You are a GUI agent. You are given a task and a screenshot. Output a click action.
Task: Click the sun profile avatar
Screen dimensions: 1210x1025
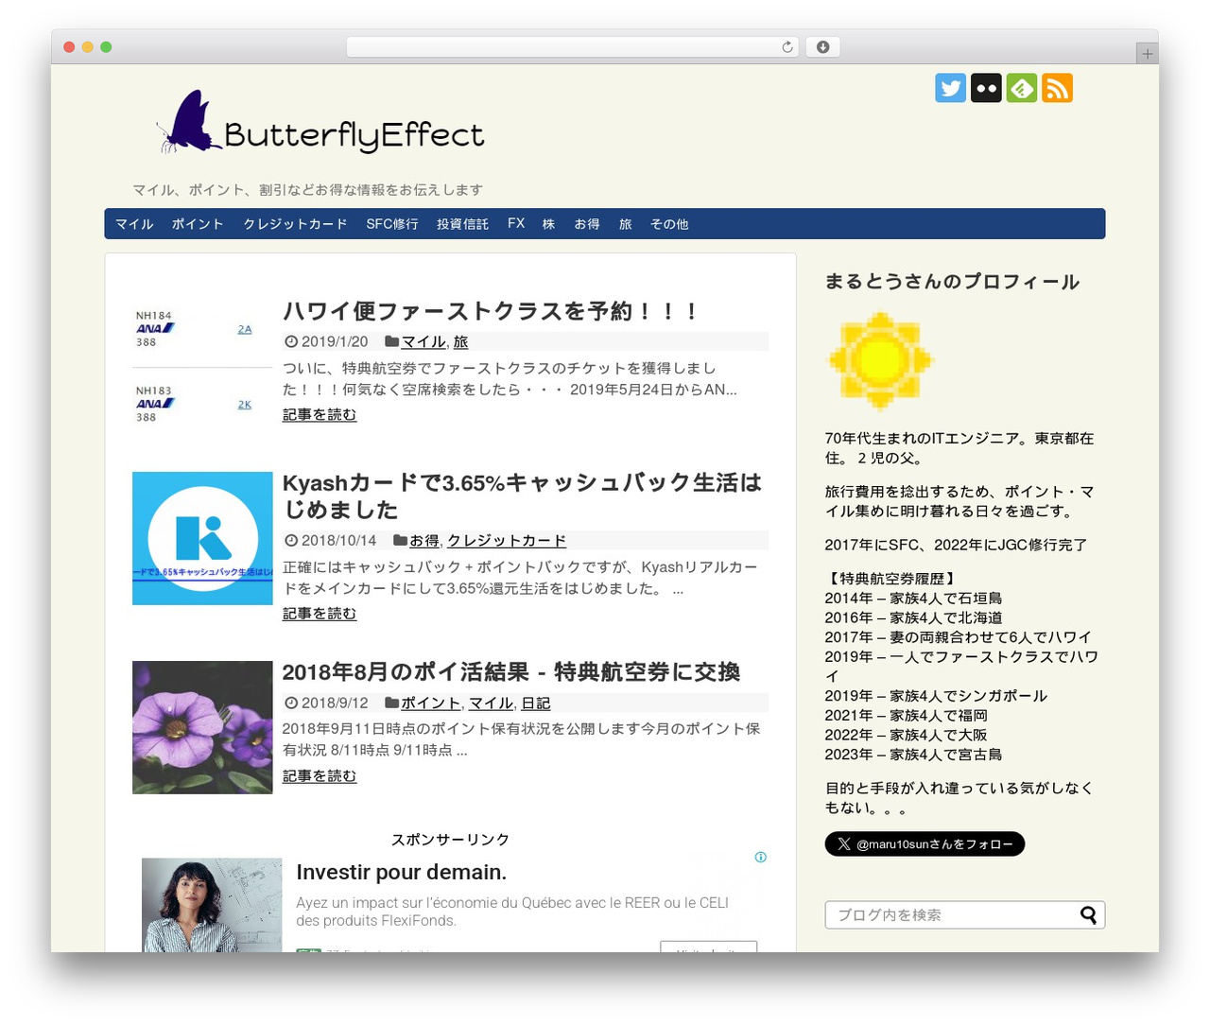[880, 359]
